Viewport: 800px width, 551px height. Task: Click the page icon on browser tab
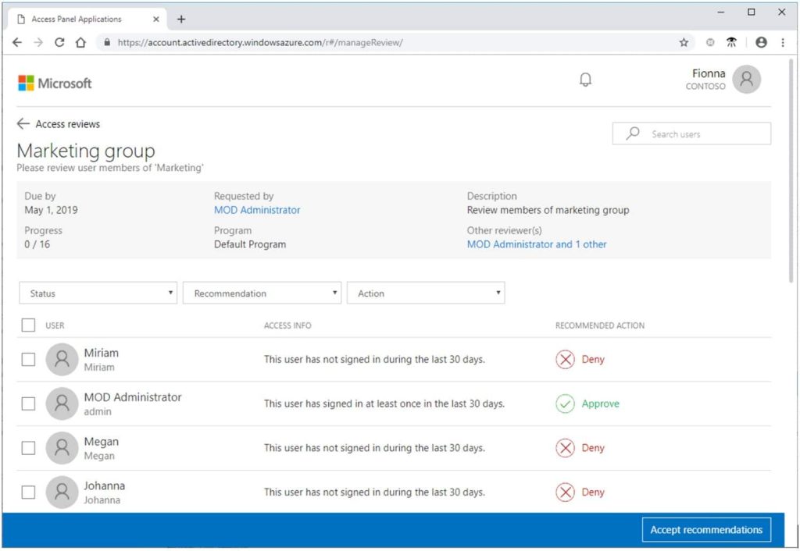[x=21, y=19]
